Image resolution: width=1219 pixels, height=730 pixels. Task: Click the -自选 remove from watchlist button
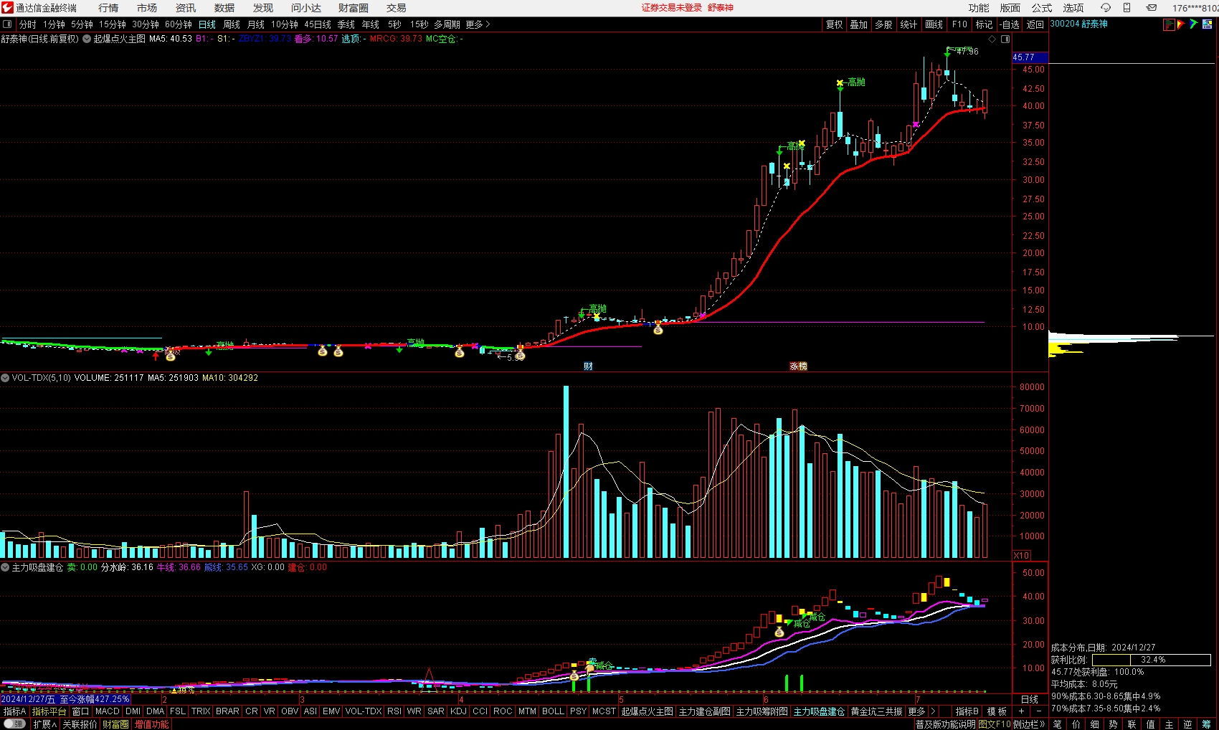pos(1010,24)
